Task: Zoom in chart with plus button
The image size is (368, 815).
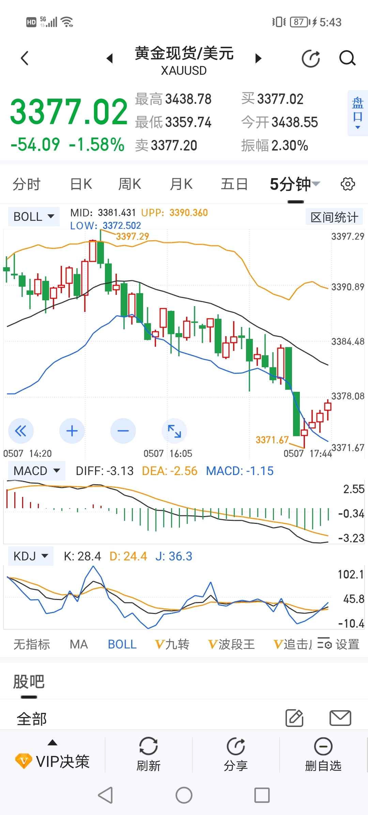Action: click(72, 431)
